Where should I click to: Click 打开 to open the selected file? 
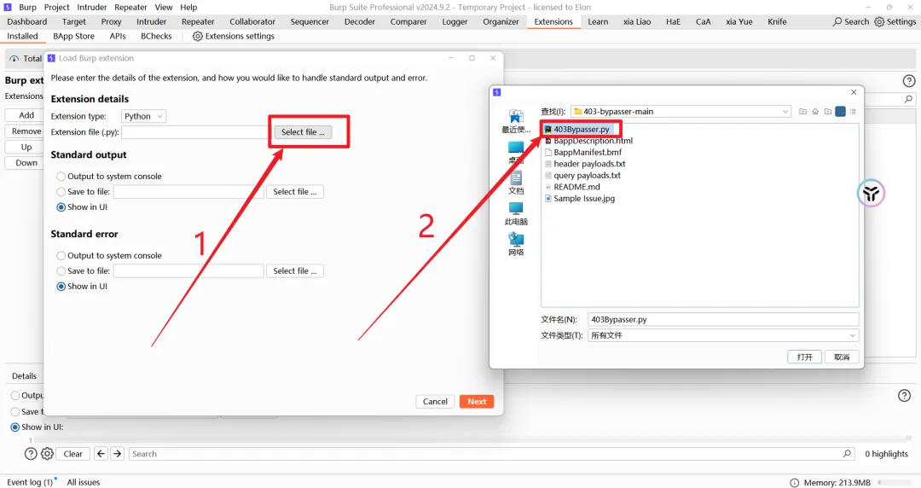click(x=805, y=357)
